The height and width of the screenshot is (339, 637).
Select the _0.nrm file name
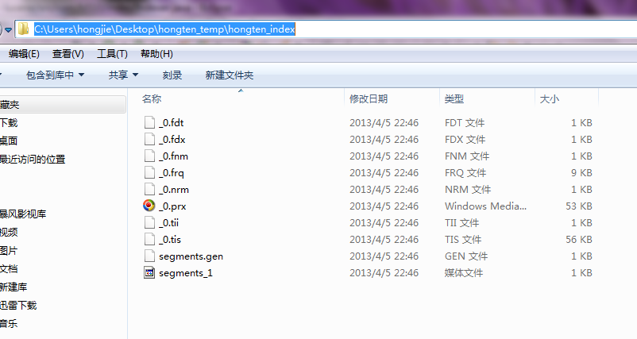pos(174,190)
